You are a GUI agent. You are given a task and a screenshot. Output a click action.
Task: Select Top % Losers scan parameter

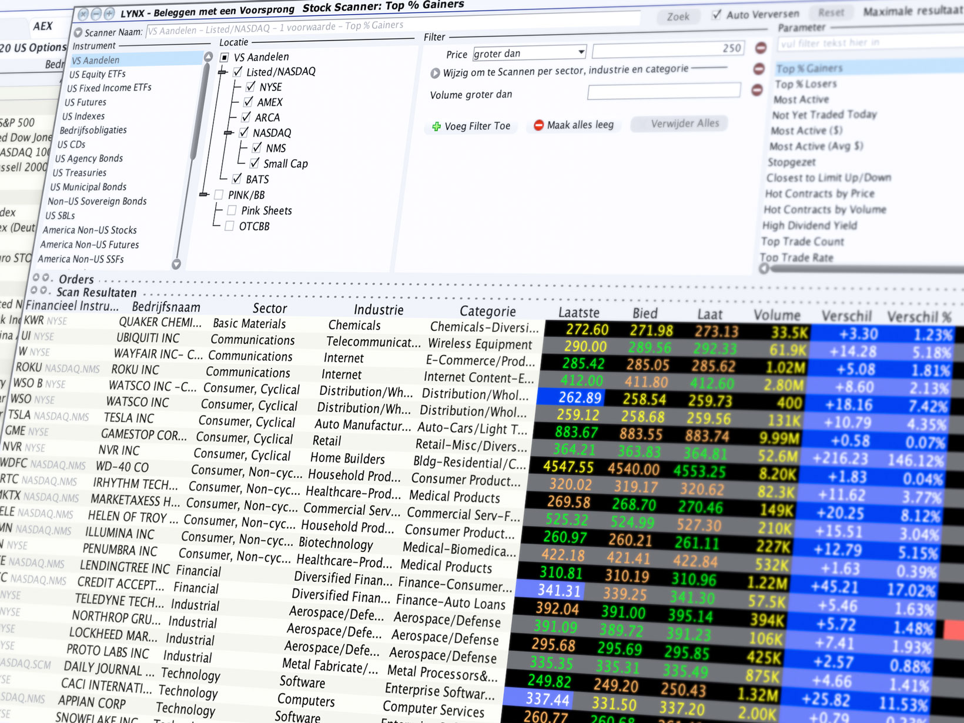coord(805,84)
